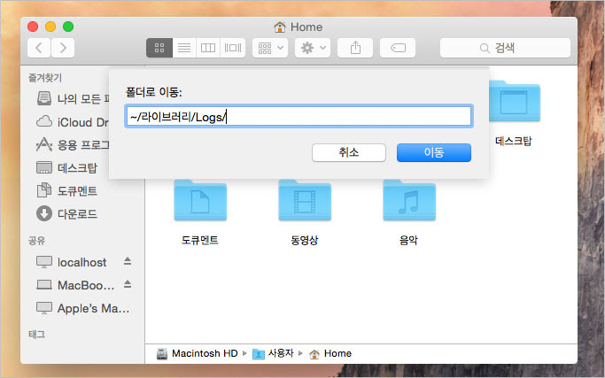The image size is (605, 378).
Task: Open the gear Action menu
Action: coord(313,48)
